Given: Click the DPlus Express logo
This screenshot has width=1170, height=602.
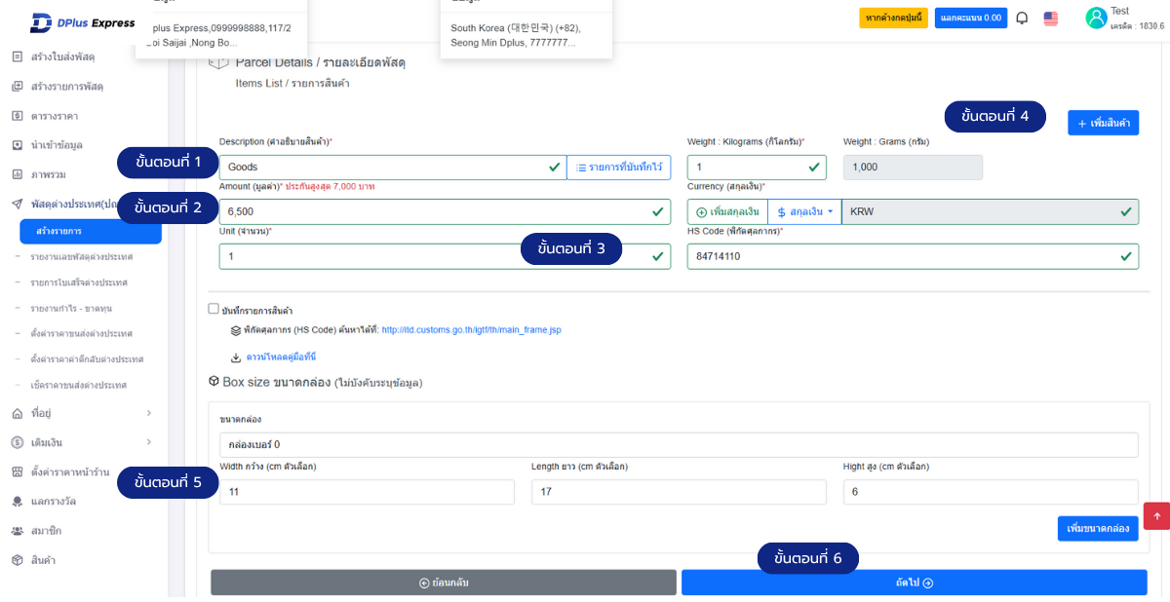Looking at the screenshot, I should tap(82, 22).
